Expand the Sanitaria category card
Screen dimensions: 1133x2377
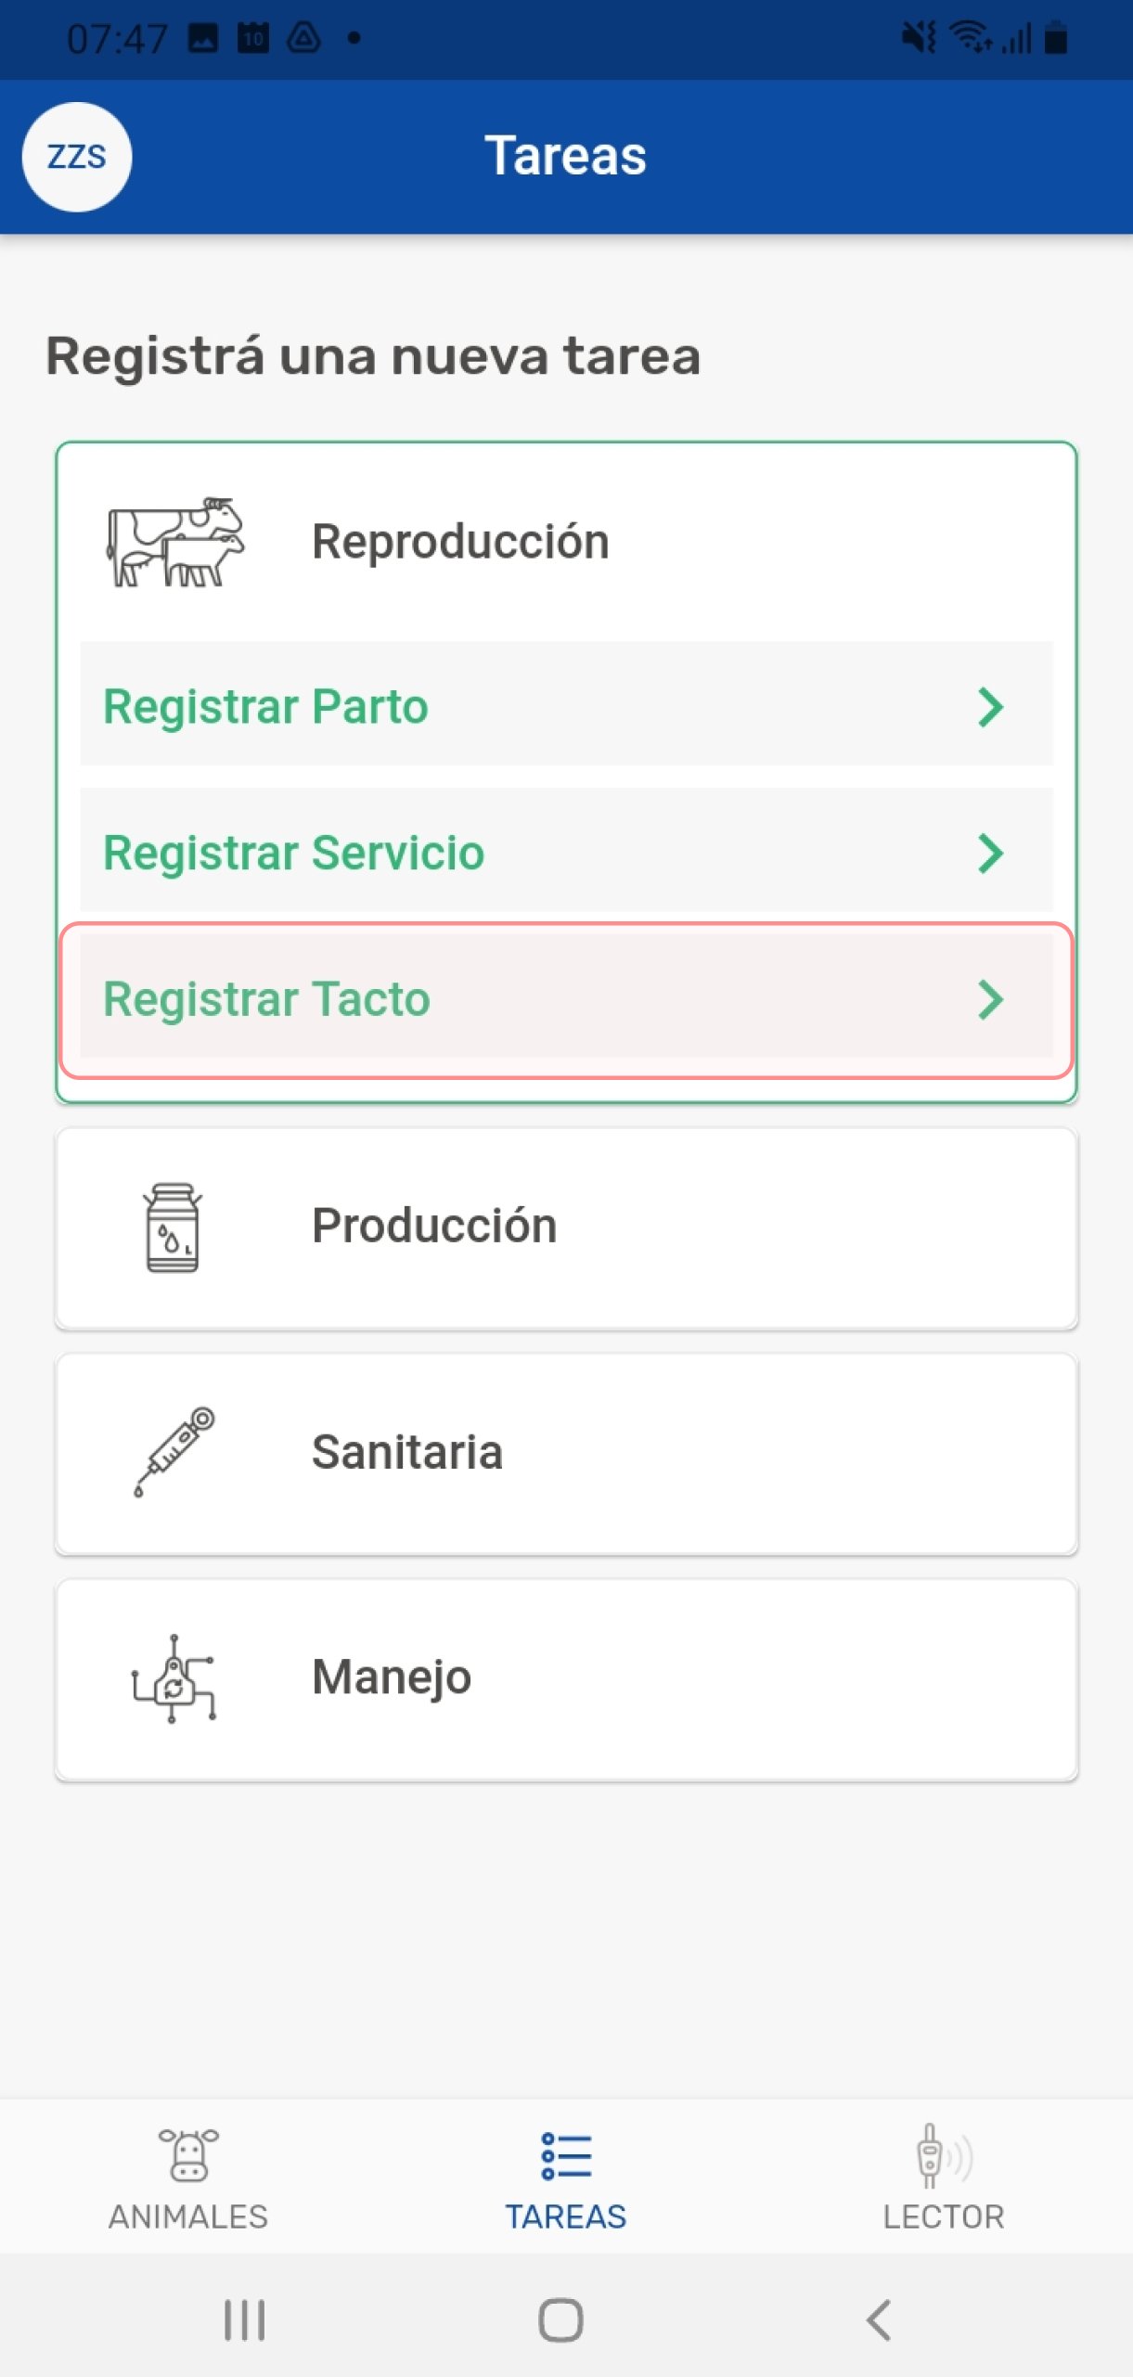[566, 1453]
